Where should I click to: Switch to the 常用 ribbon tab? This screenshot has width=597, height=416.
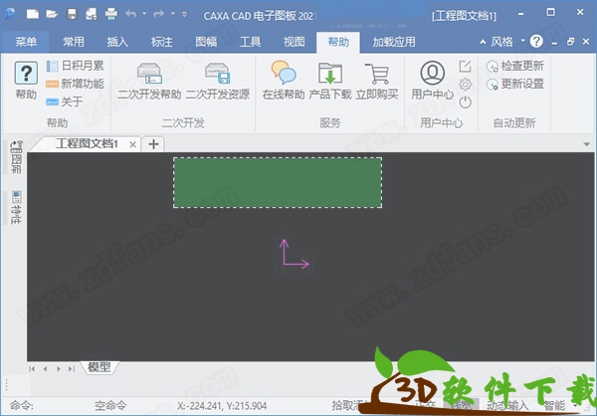coord(74,42)
